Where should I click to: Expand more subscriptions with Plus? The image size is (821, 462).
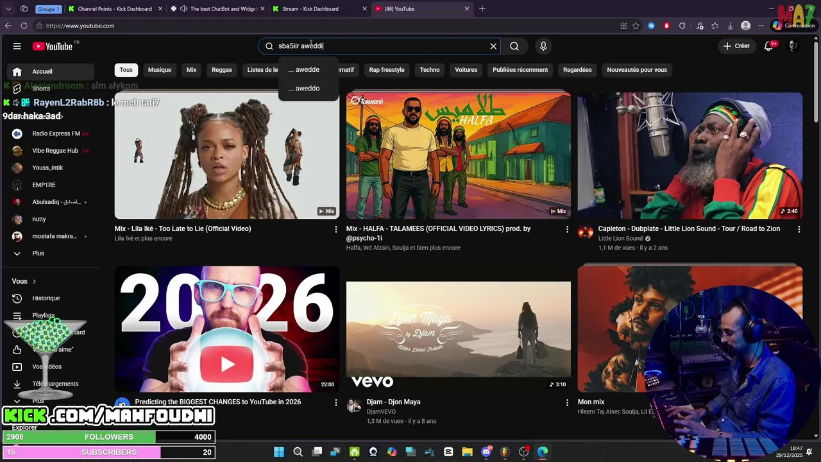[50, 253]
